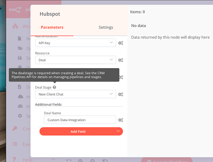Click the Workflows network icon in sidebar
213x162 pixels.
coord(15,26)
